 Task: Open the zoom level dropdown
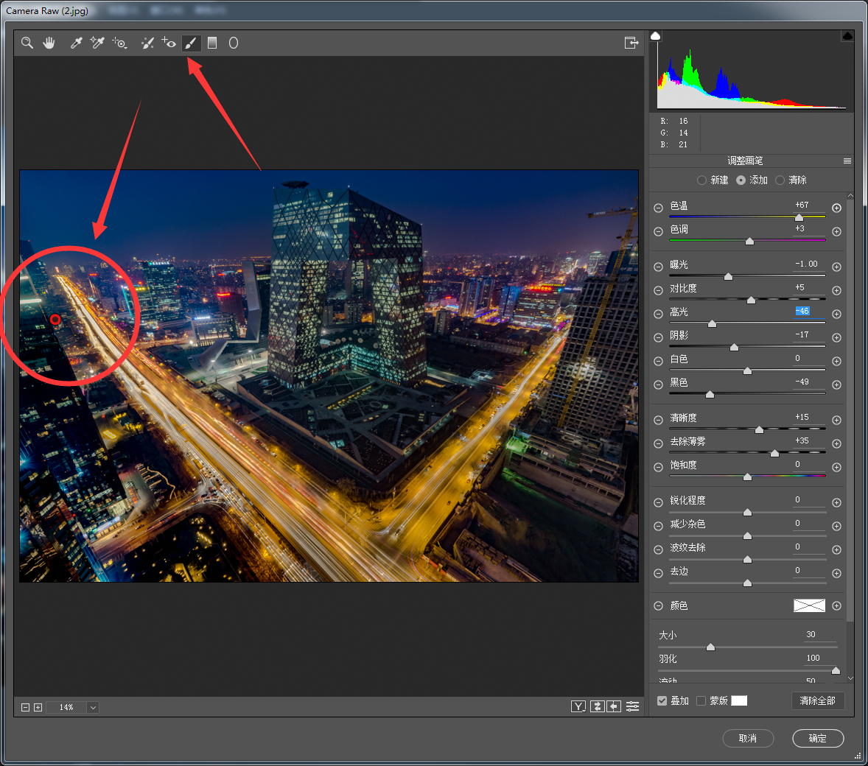[x=93, y=707]
